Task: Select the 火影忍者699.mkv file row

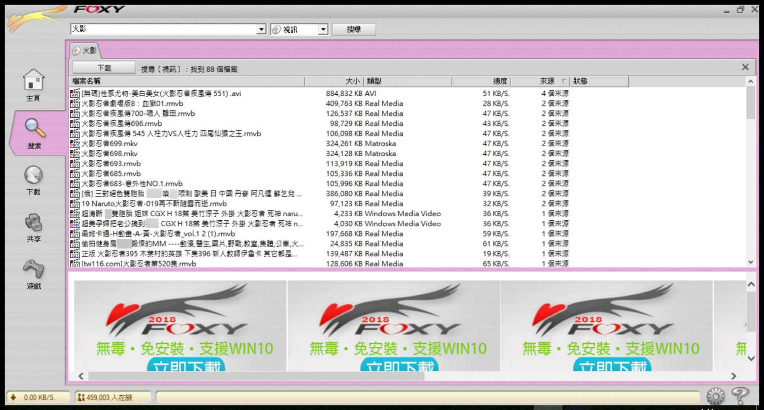Action: (x=110, y=144)
